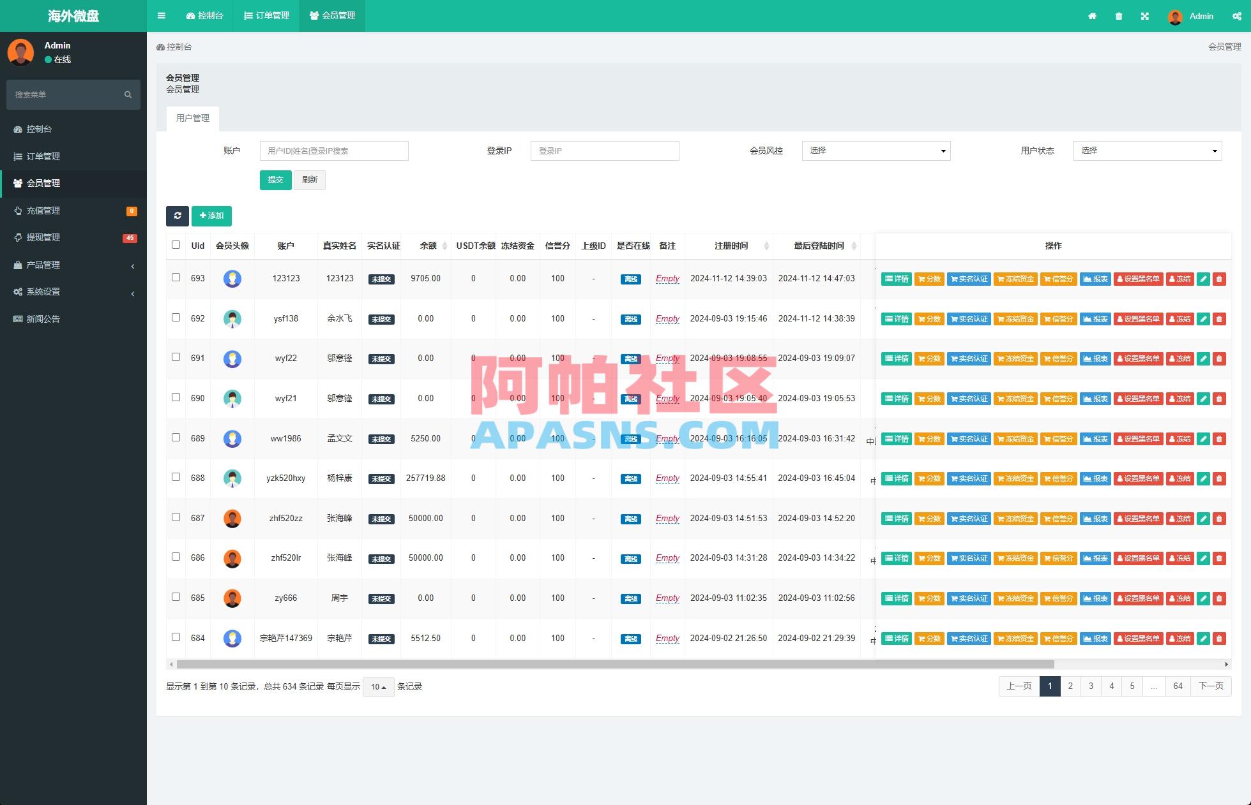This screenshot has height=805, width=1251.
Task: Open the Empty remark link for user 689
Action: pyautogui.click(x=667, y=439)
